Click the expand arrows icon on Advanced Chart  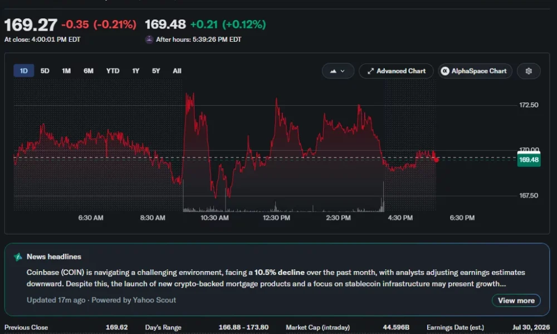point(370,71)
